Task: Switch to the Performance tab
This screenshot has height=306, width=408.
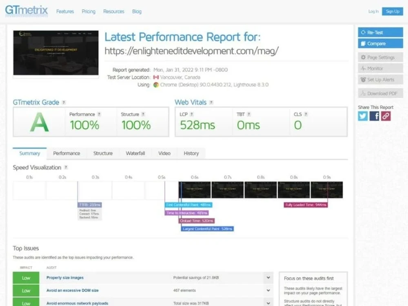Action: point(67,153)
